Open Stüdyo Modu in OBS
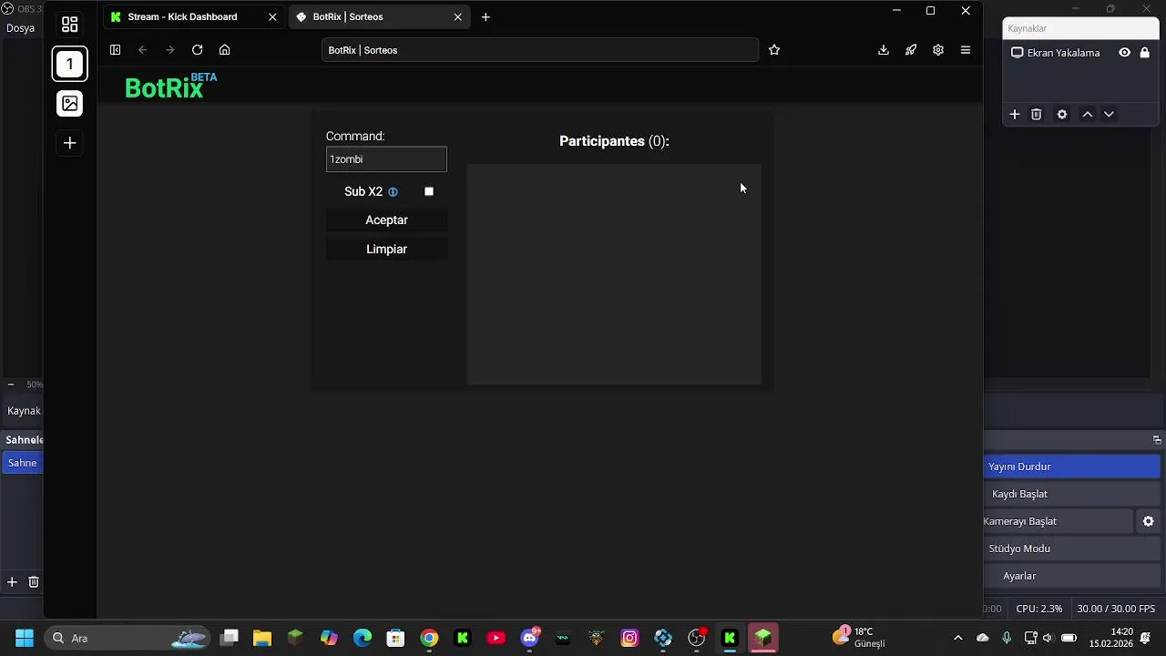Viewport: 1166px width, 656px height. coord(1072,548)
